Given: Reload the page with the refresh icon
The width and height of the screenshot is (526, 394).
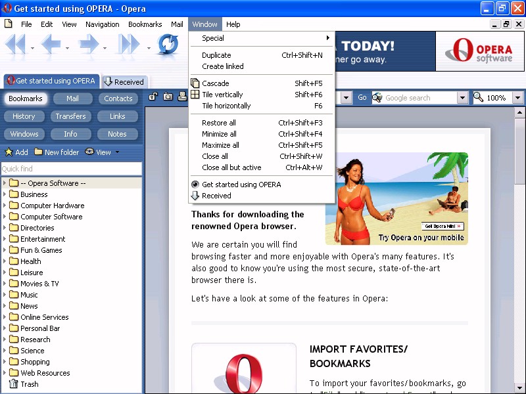Looking at the screenshot, I should (168, 44).
